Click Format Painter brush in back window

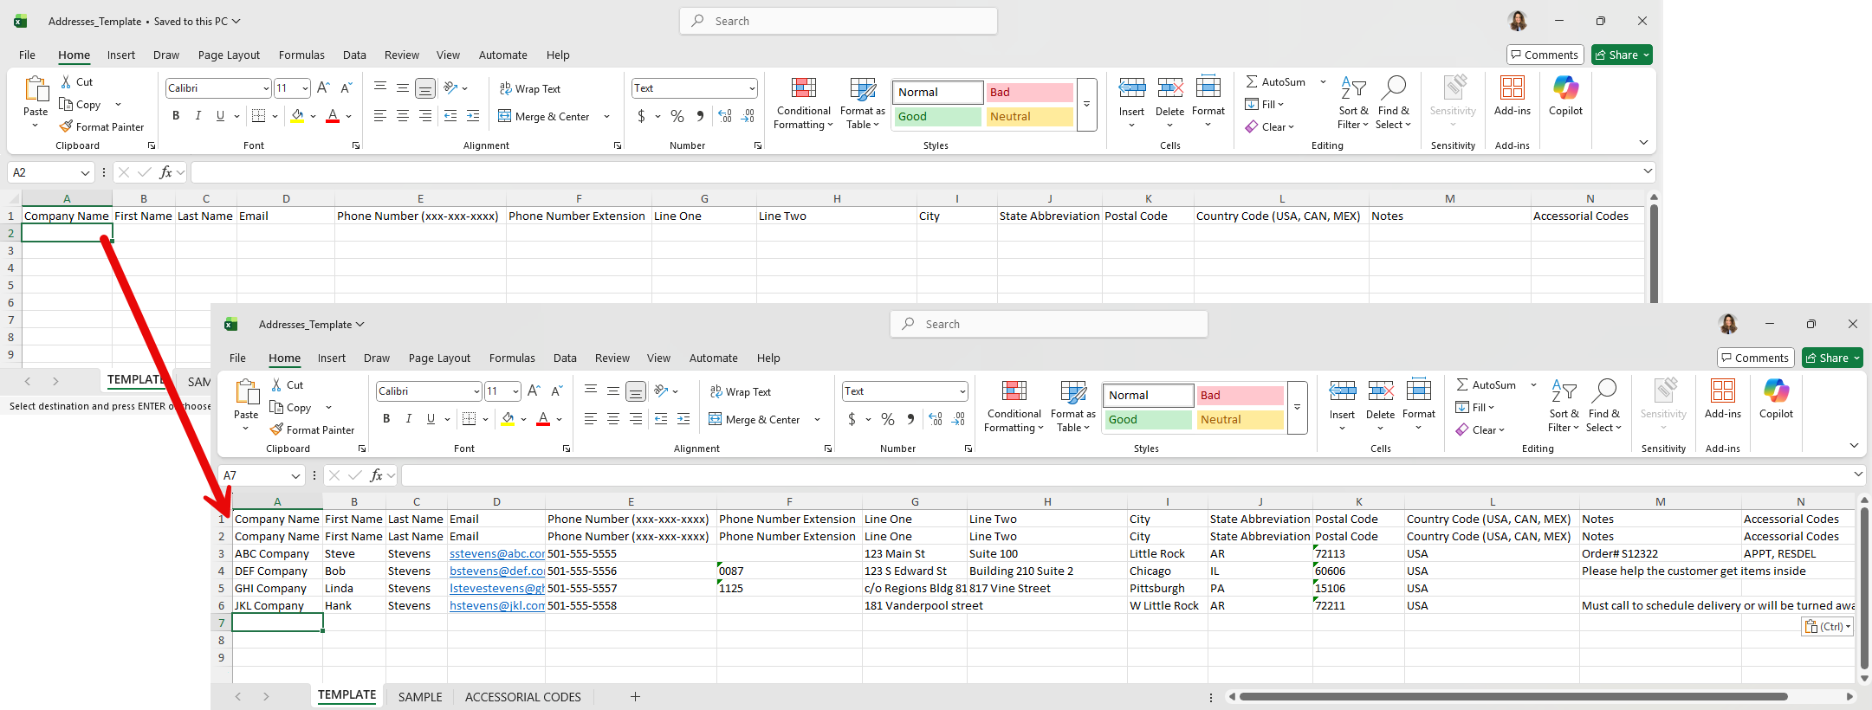66,126
